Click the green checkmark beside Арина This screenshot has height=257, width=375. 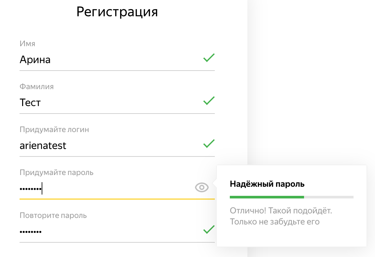point(209,58)
